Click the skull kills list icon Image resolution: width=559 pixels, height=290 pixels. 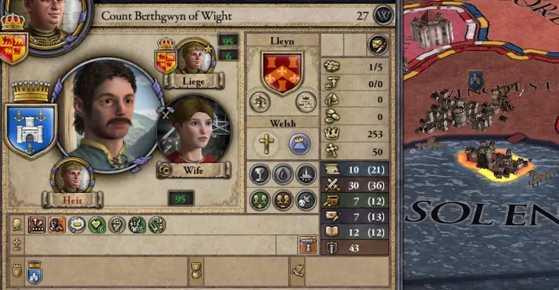(306, 200)
